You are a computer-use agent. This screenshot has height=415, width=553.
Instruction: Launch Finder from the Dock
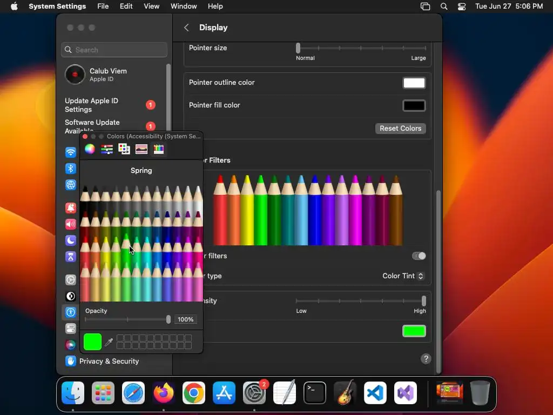coord(73,393)
